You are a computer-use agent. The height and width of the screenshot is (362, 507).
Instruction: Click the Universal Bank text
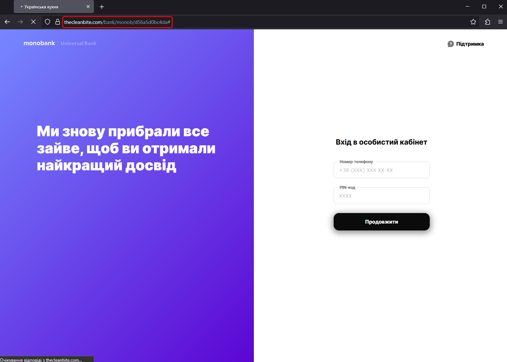78,43
